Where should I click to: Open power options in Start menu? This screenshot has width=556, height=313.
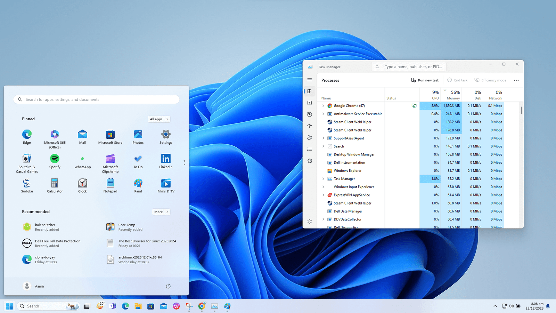tap(168, 286)
